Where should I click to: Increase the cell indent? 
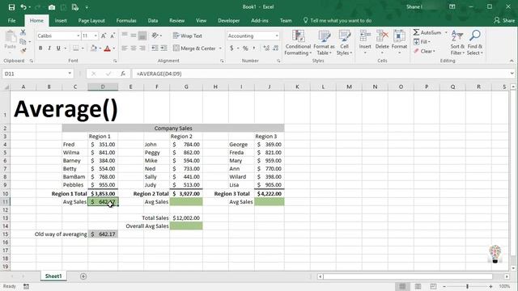tap(163, 48)
